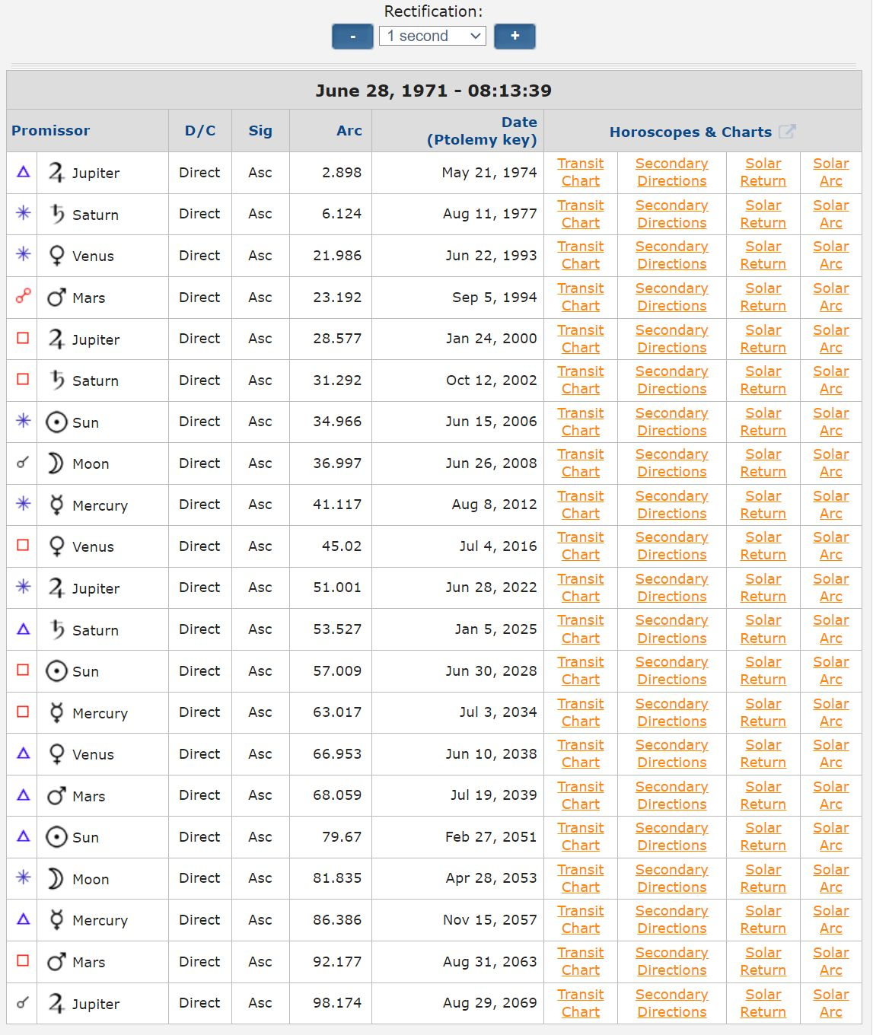Click the Moon glyph in the 36.997 arc row

pyautogui.click(x=56, y=463)
